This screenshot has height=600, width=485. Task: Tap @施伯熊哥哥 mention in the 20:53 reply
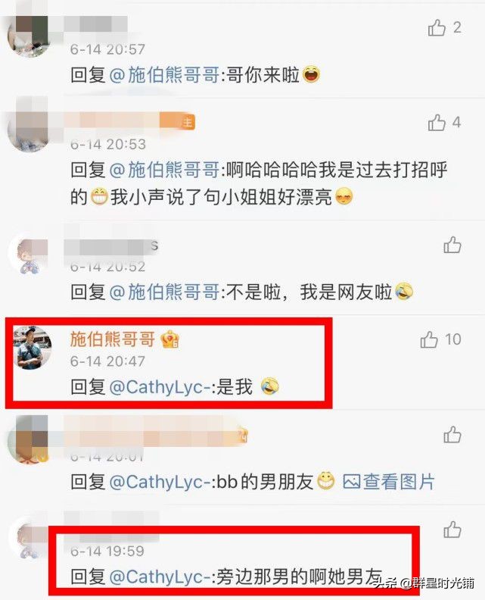(x=164, y=170)
